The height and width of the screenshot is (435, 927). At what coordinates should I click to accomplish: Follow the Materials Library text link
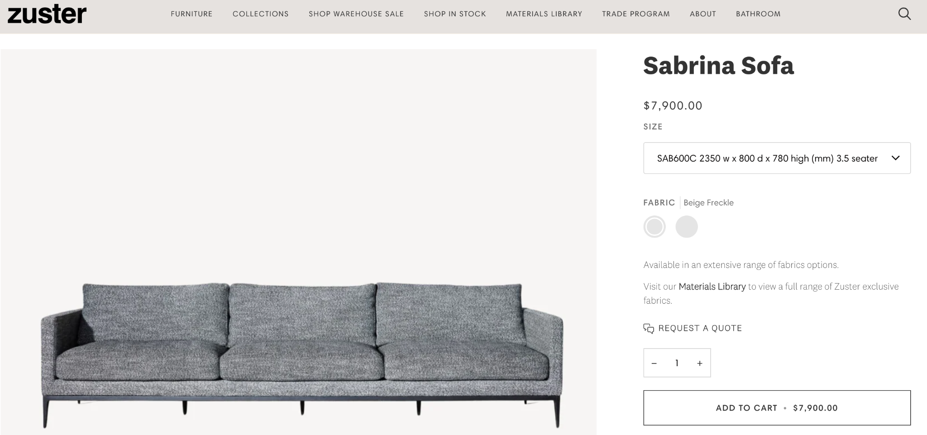pos(712,287)
